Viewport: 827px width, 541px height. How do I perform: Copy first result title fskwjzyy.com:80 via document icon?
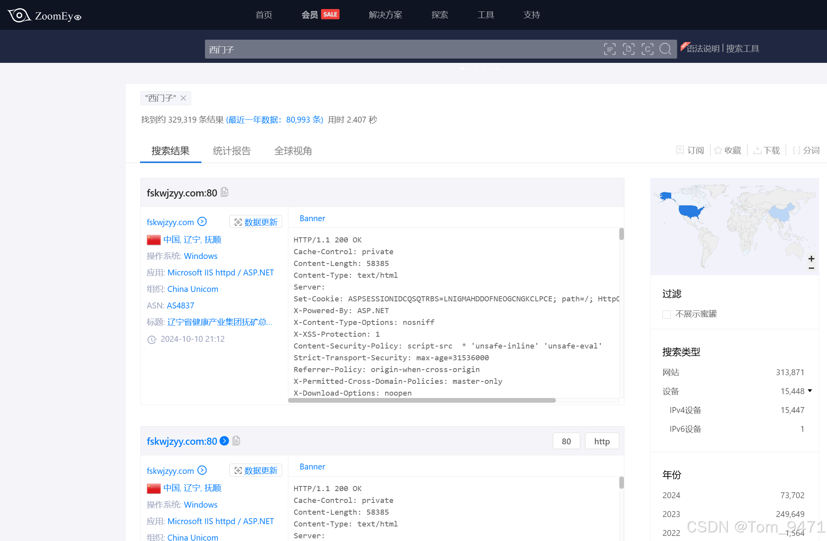[225, 192]
